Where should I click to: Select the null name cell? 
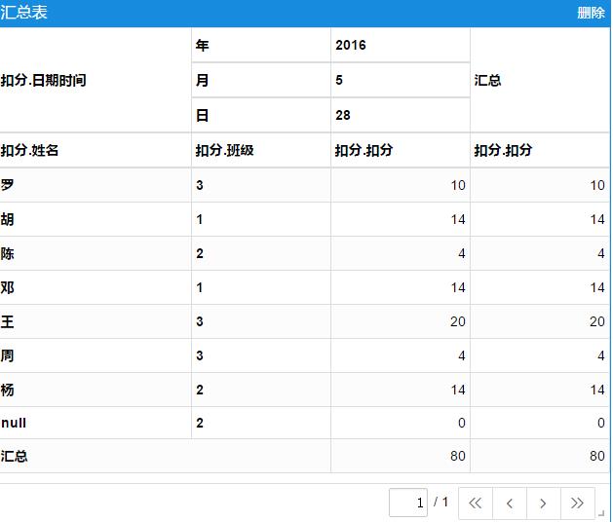pyautogui.click(x=96, y=423)
